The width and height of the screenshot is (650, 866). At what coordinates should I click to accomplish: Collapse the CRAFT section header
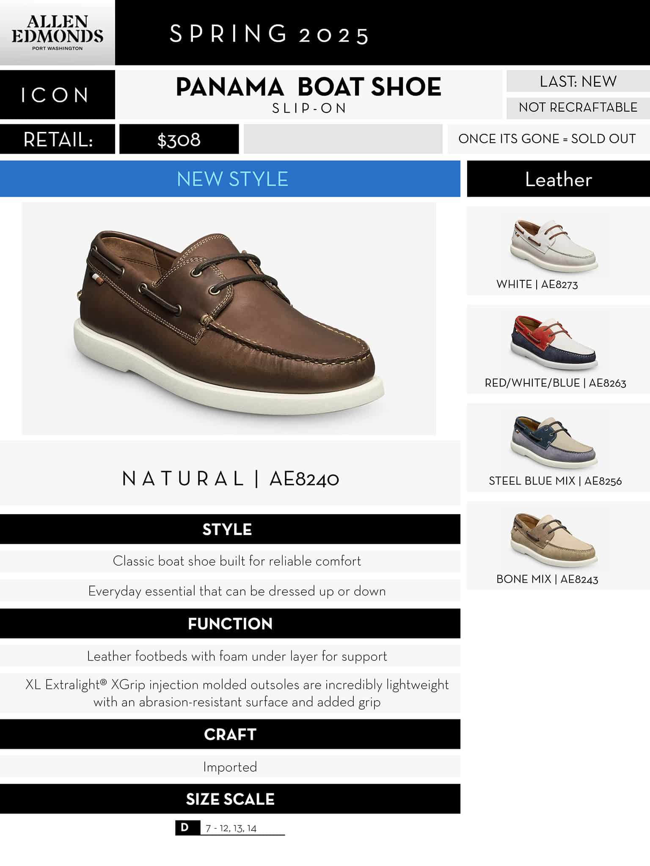[230, 734]
